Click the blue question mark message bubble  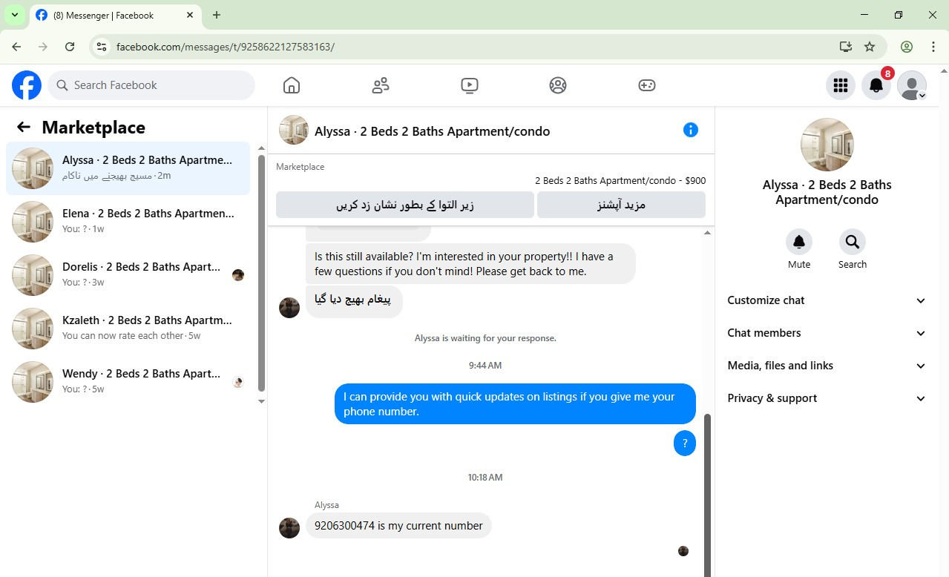click(x=685, y=444)
